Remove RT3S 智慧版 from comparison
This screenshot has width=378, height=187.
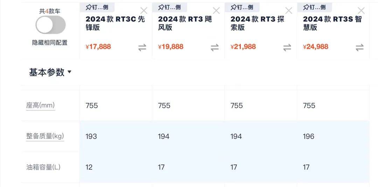coord(361,10)
